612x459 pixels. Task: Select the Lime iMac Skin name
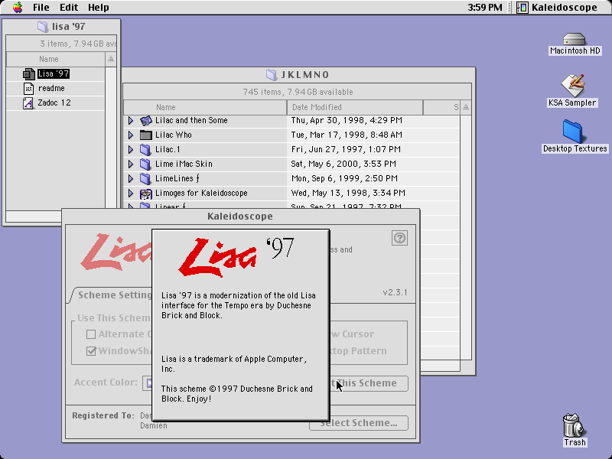184,164
